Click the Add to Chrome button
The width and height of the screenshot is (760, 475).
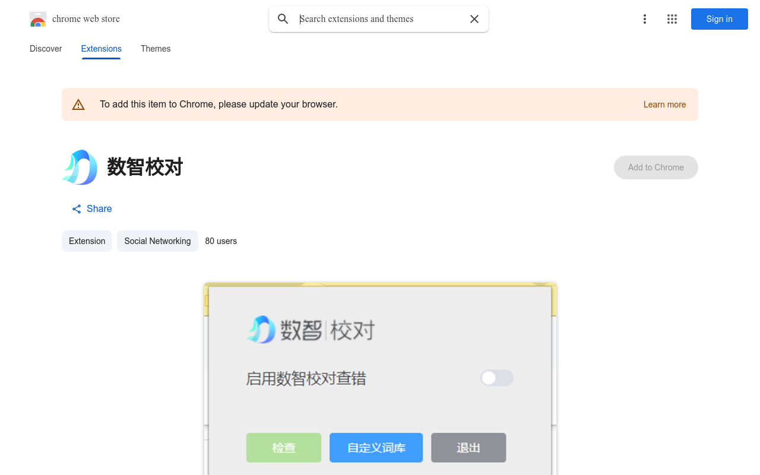coord(655,167)
